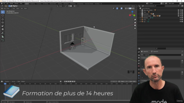Select the Annotate tool
The width and height of the screenshot is (184, 103).
pos(3,33)
